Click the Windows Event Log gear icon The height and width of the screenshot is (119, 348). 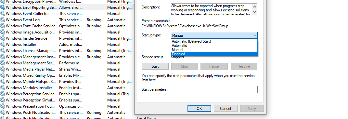3,20
